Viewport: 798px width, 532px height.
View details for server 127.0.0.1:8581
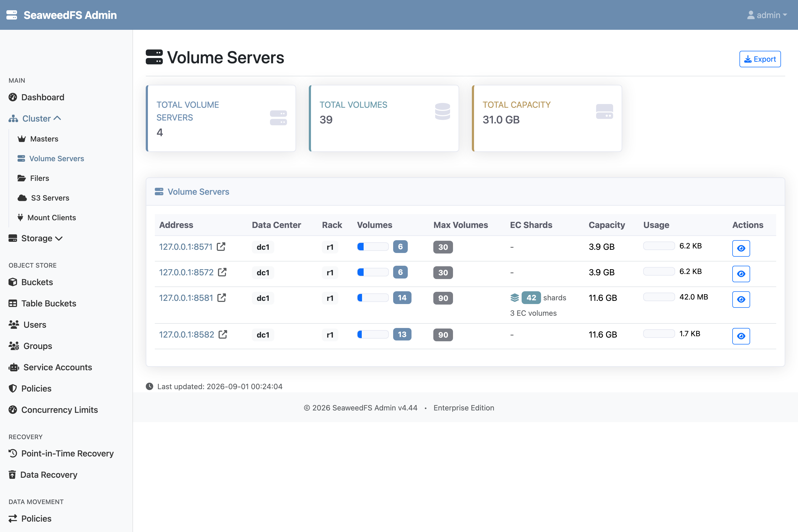point(741,299)
